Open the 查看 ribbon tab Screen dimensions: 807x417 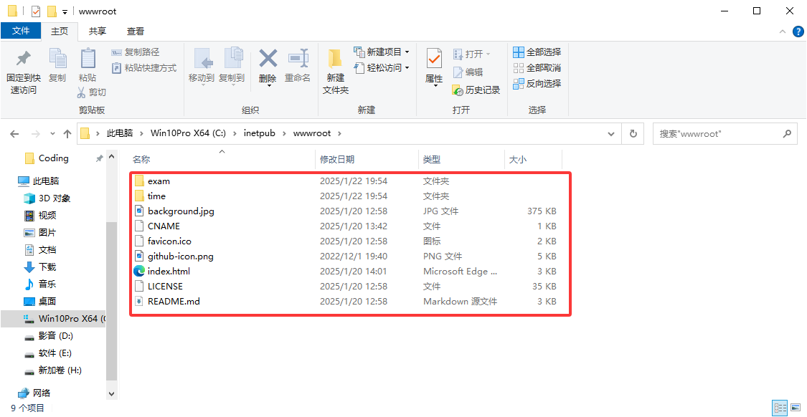136,32
